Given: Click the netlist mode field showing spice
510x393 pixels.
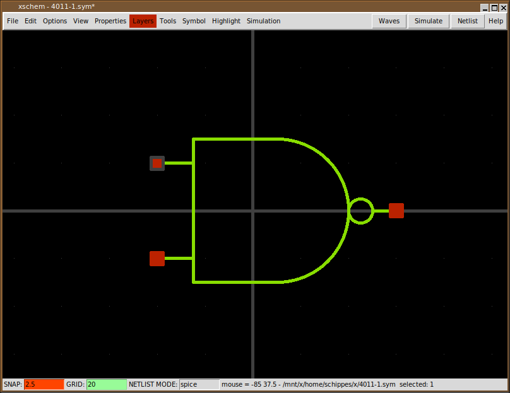Looking at the screenshot, I should click(199, 384).
